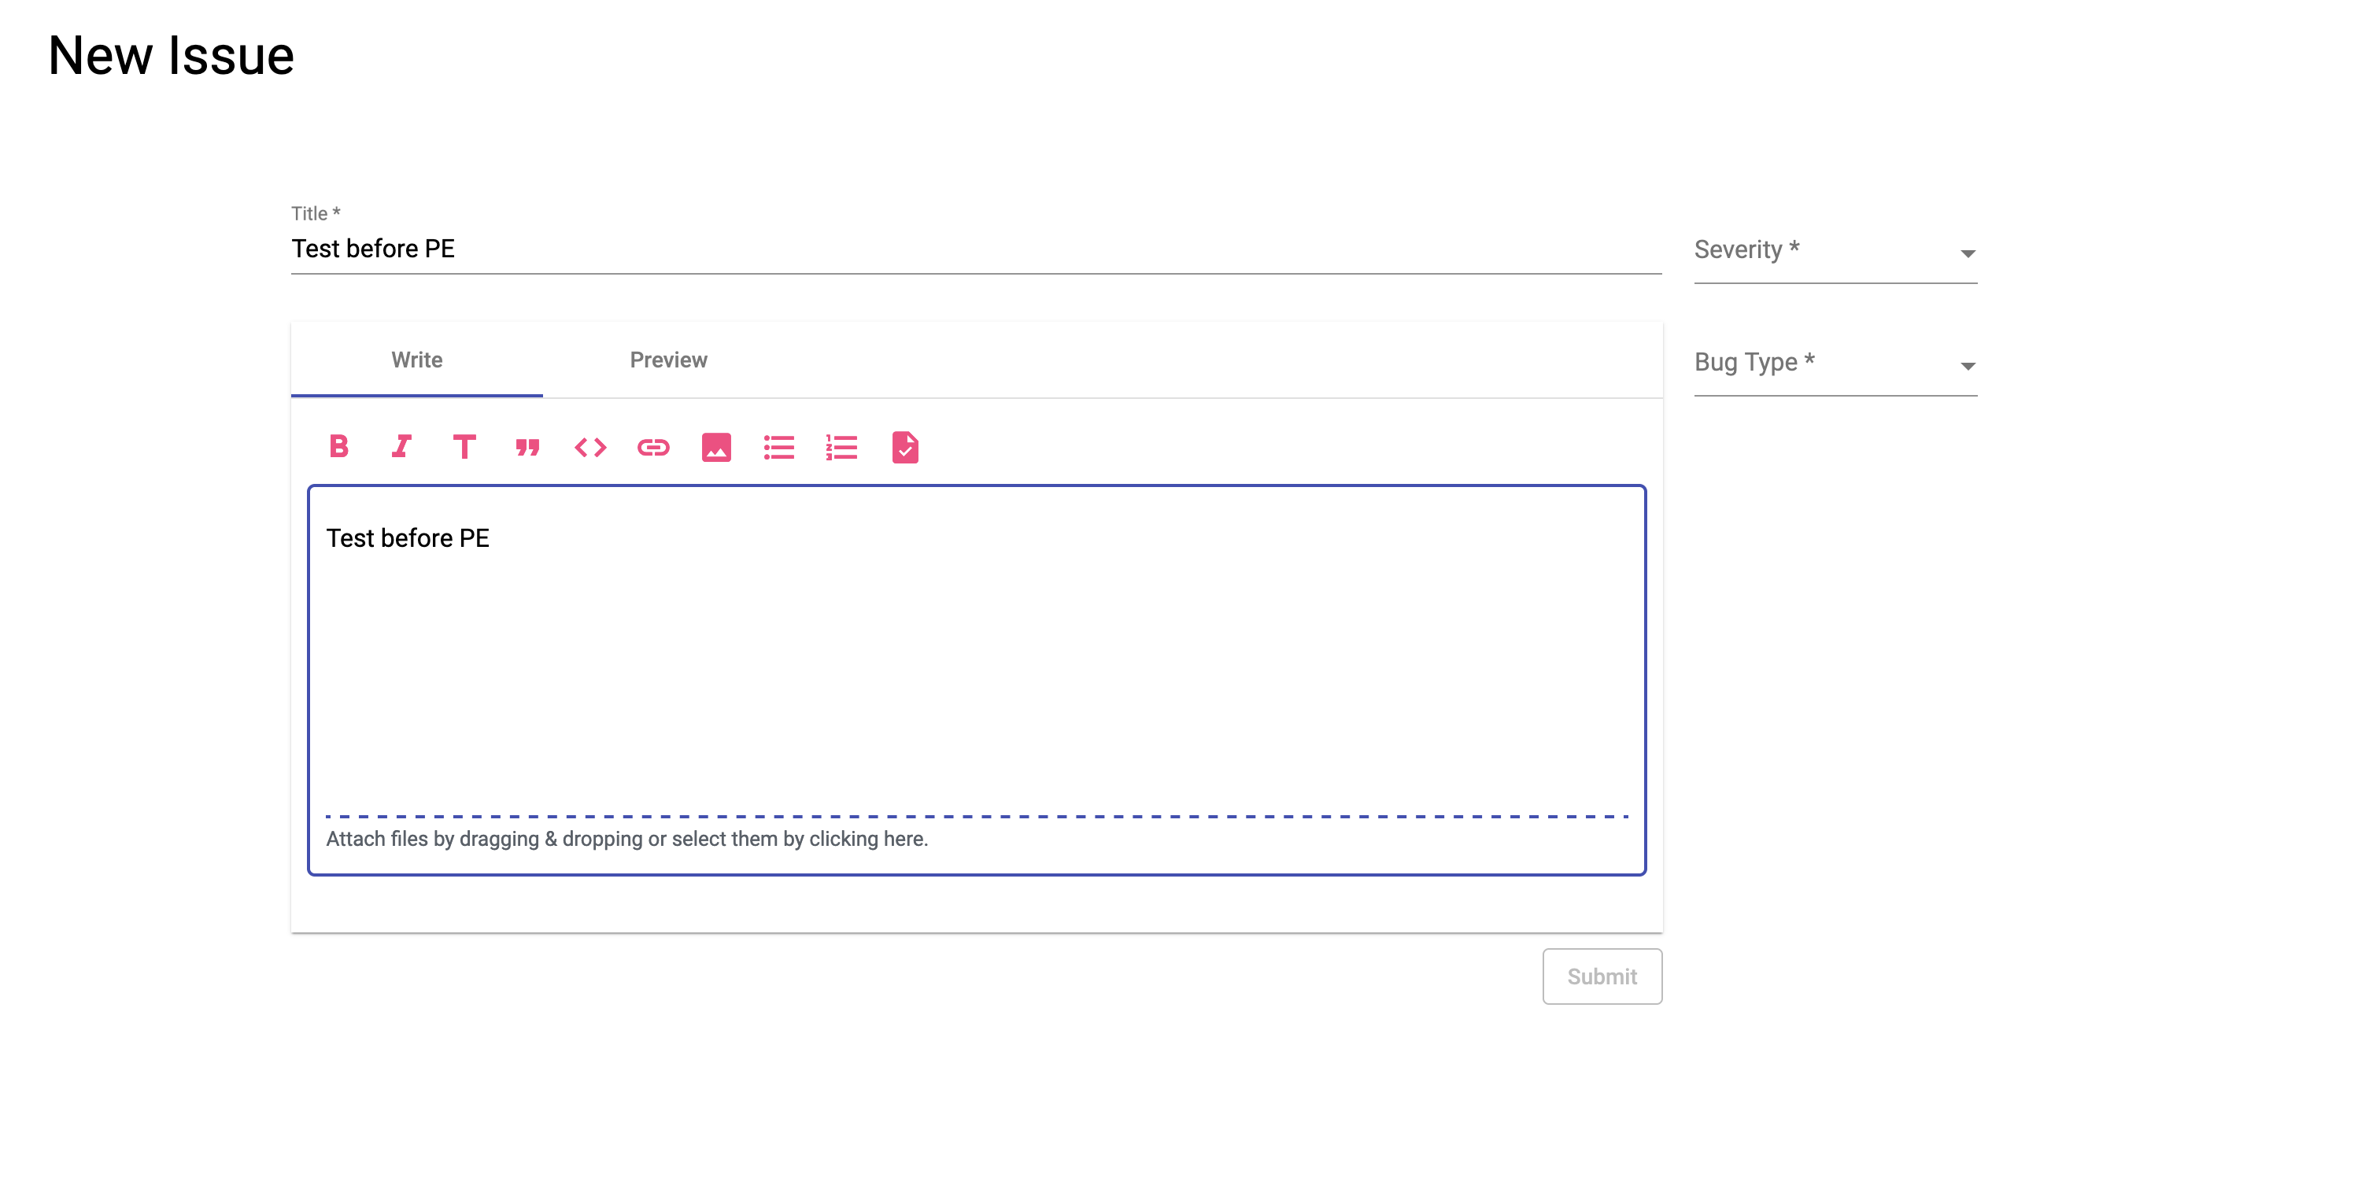Click the Severity dropdown arrow

coord(1967,253)
